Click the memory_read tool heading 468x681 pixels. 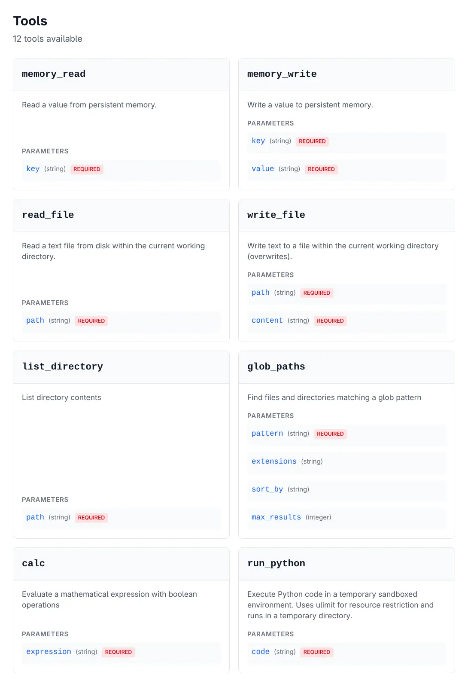click(54, 74)
